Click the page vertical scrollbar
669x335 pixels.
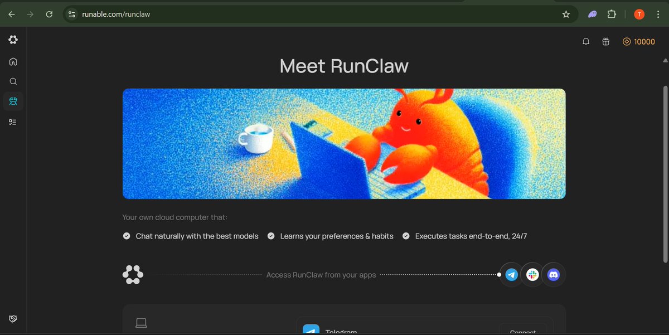[x=665, y=174]
